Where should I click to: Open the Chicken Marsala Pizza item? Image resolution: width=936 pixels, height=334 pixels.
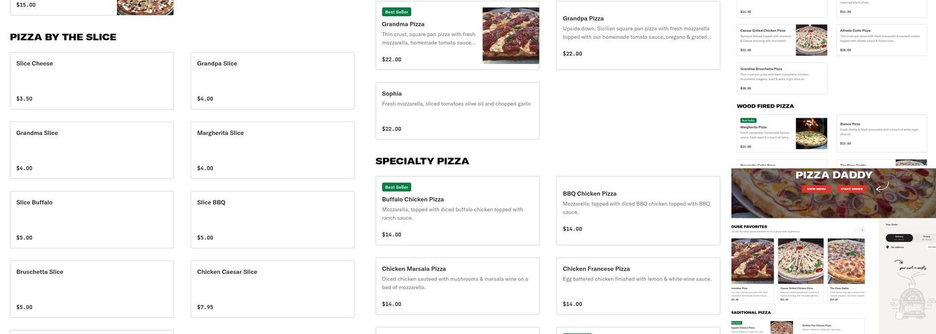pyautogui.click(x=457, y=286)
